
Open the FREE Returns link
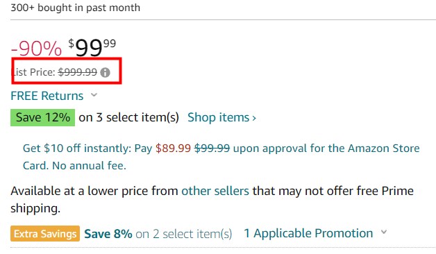pyautogui.click(x=47, y=96)
